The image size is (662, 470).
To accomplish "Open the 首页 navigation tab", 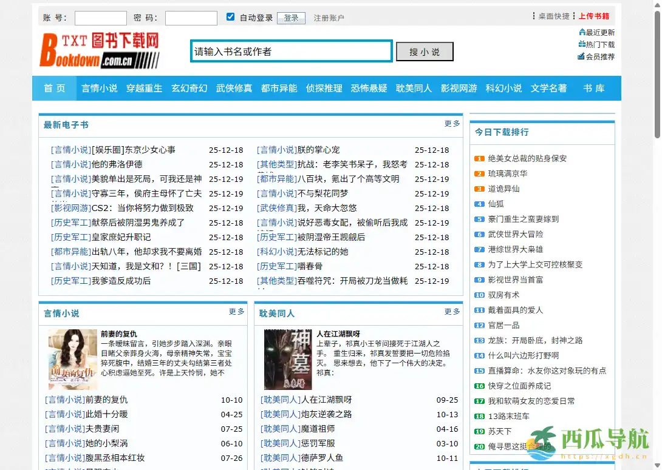I will [x=53, y=88].
